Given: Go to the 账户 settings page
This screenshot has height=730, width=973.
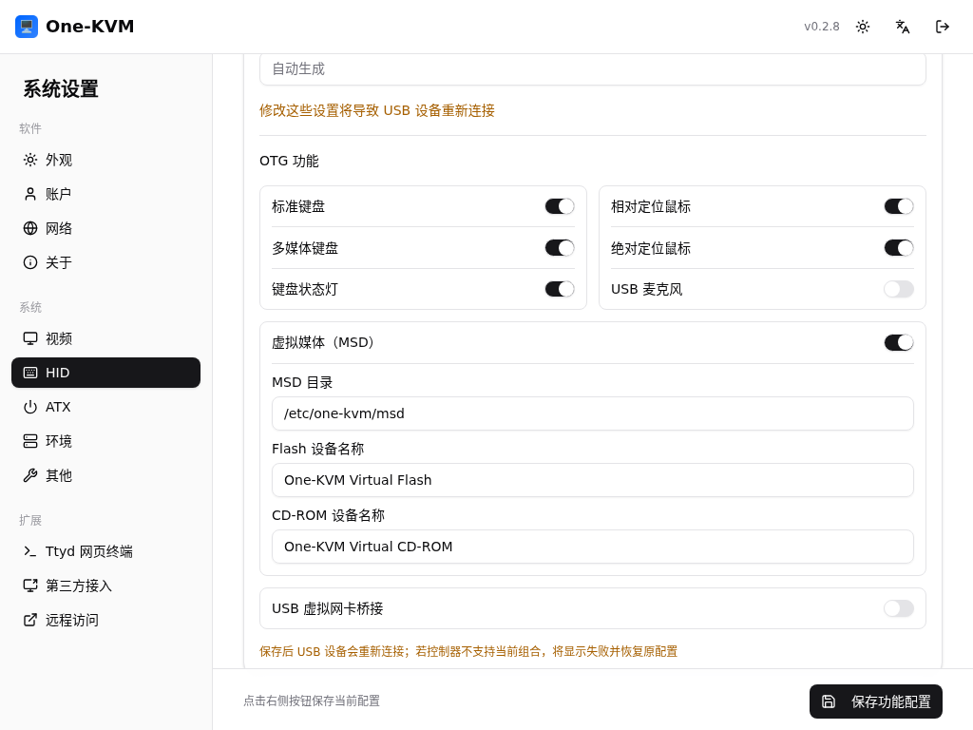Looking at the screenshot, I should [x=106, y=194].
